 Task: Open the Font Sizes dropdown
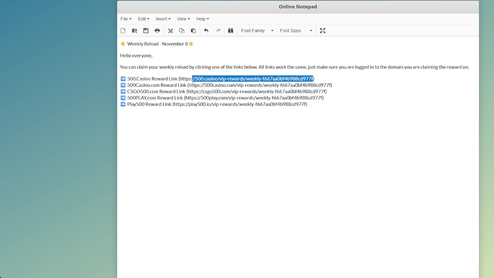(296, 31)
